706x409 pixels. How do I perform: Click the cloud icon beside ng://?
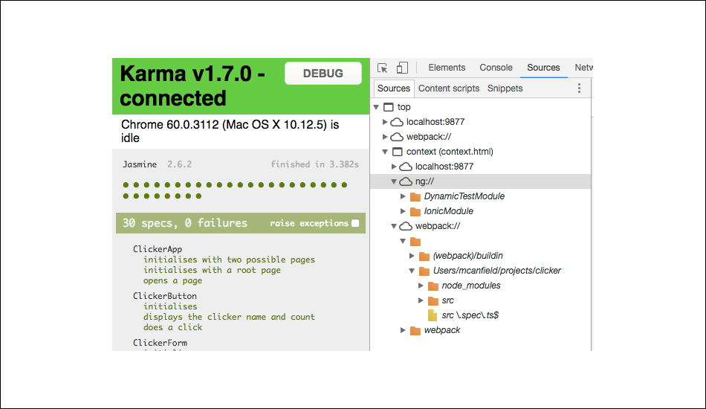click(406, 181)
